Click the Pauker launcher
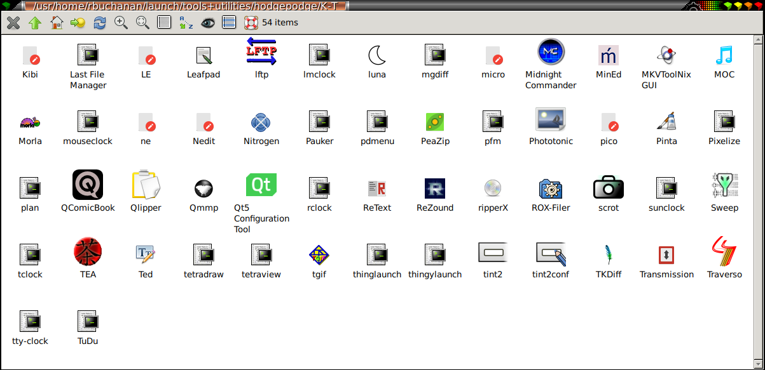This screenshot has height=370, width=765. [x=319, y=122]
